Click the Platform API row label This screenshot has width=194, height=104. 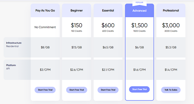pos(11,67)
